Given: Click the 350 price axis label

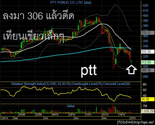Looking at the screenshot, I should click(x=145, y=41).
